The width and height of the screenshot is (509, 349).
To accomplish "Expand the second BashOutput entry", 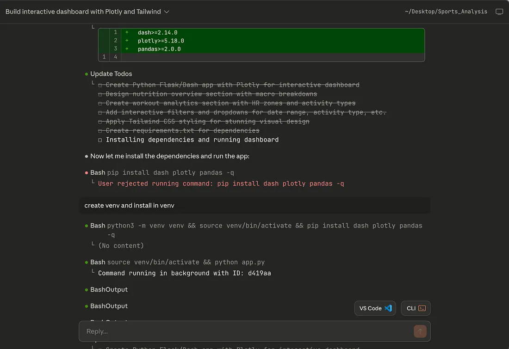I will [109, 306].
